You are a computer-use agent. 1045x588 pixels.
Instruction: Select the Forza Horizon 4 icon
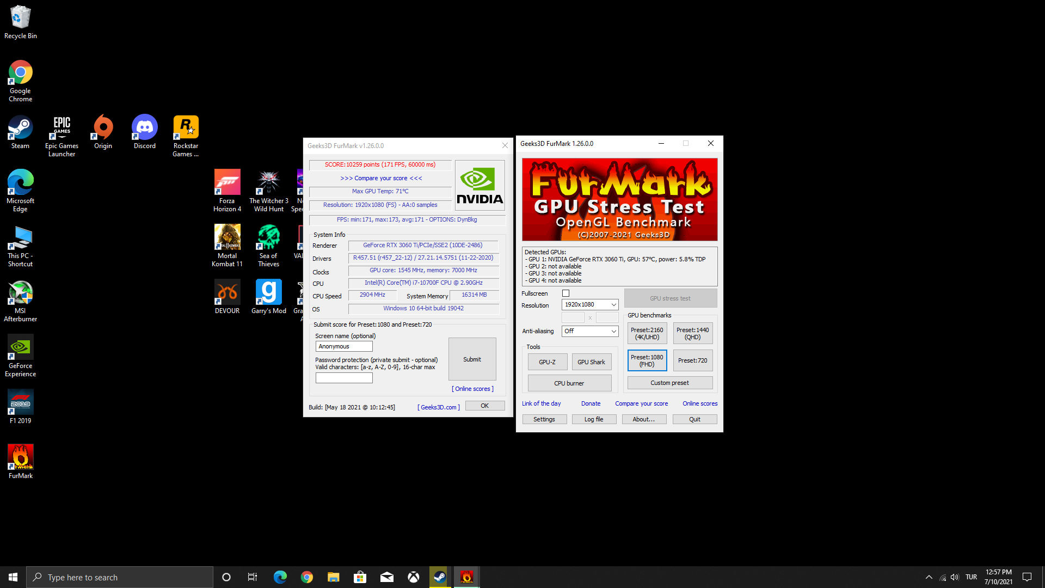tap(228, 191)
